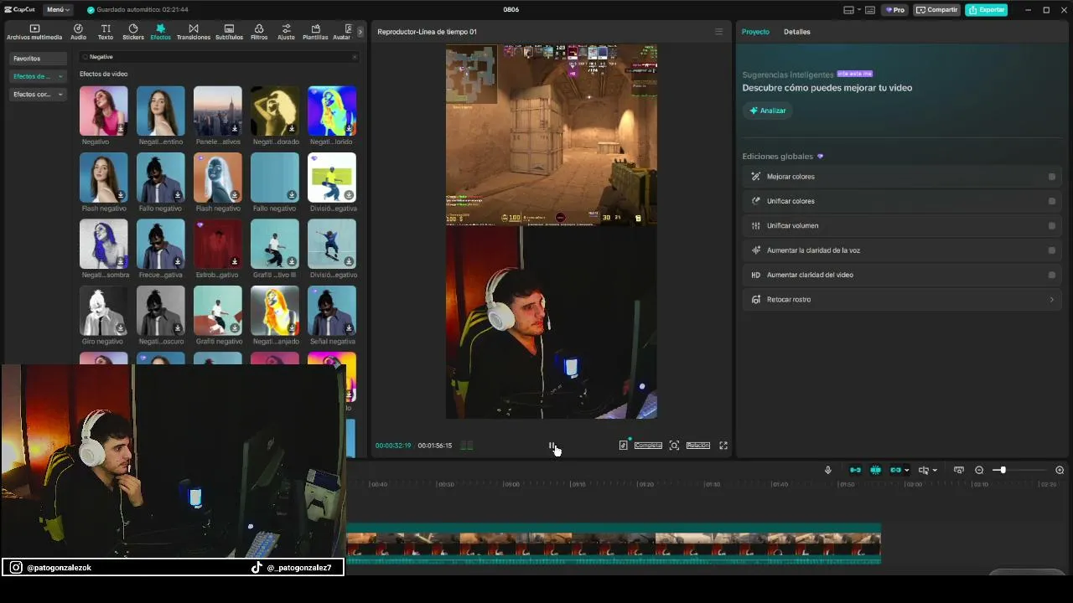The image size is (1073, 603).
Task: Click the Compartir button
Action: click(936, 10)
